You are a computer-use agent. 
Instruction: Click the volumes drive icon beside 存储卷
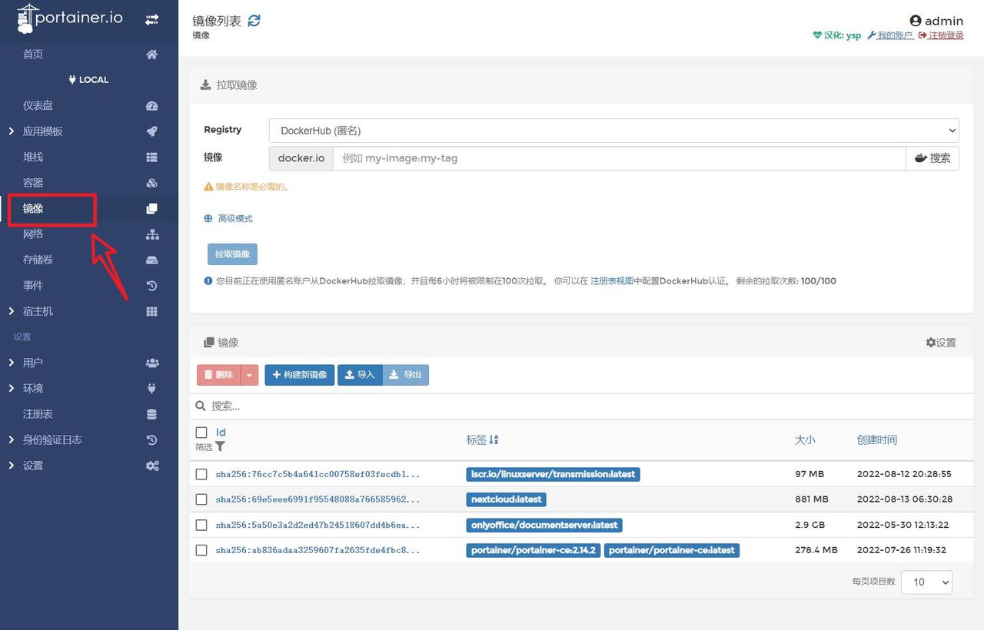151,260
